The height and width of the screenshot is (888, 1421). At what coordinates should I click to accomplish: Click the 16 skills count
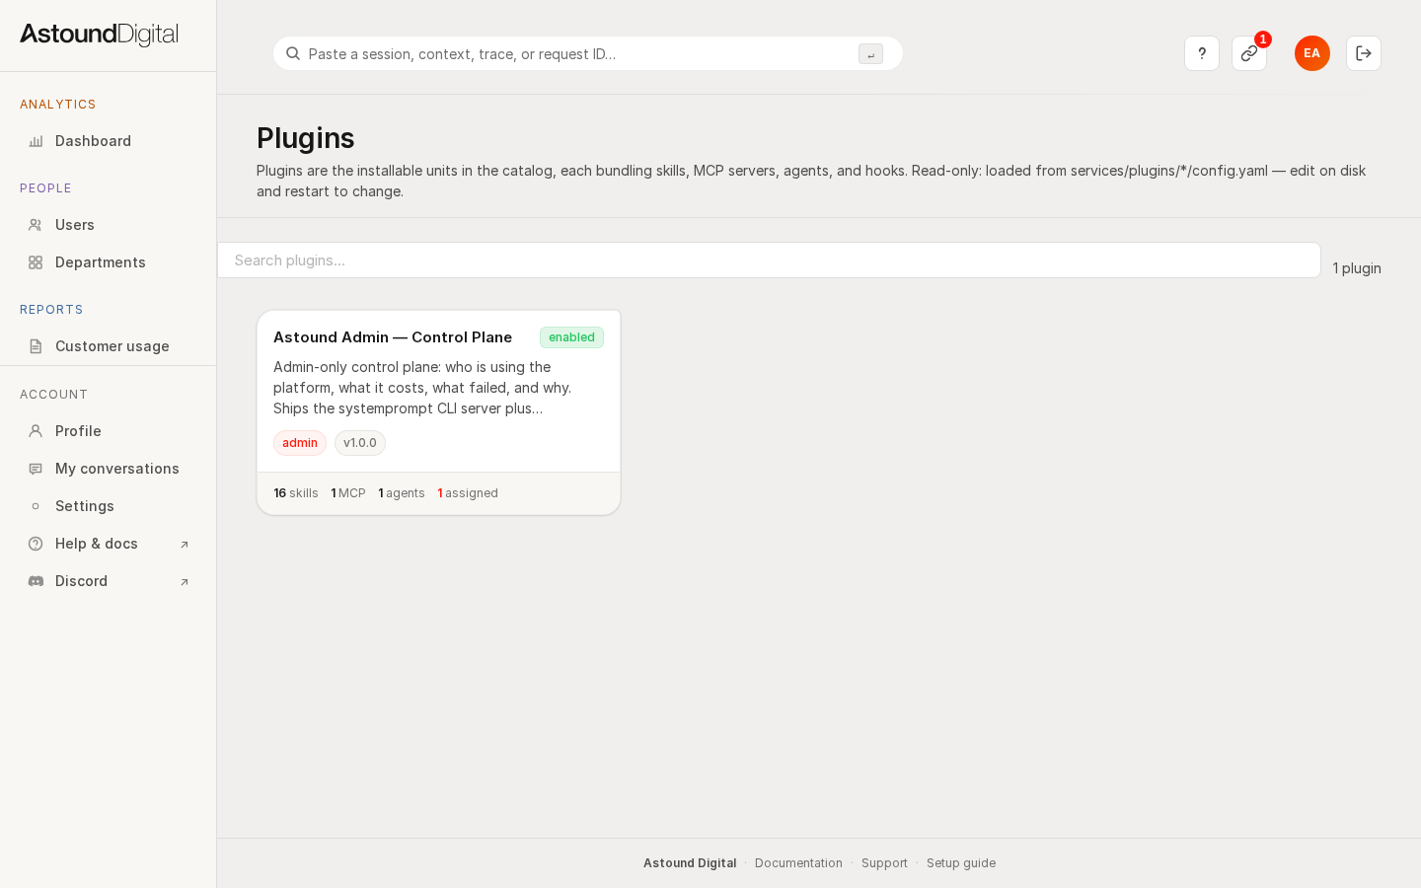(x=296, y=493)
